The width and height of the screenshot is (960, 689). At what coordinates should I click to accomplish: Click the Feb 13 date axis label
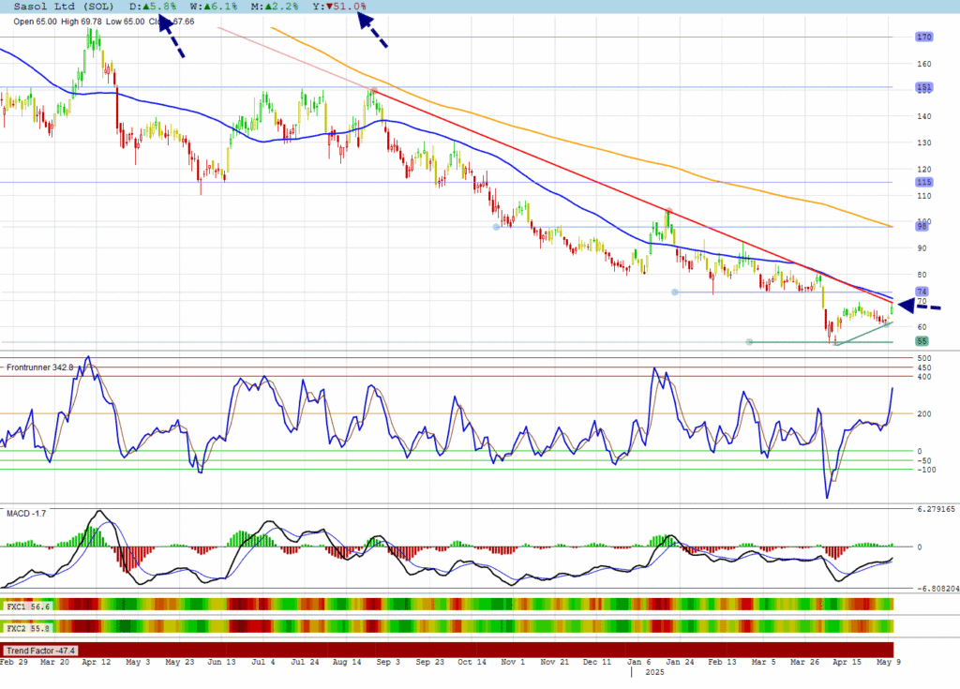click(722, 662)
